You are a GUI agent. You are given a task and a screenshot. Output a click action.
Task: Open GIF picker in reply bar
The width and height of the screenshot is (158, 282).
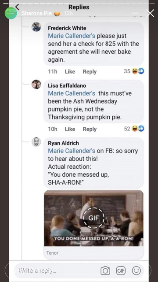coord(121,271)
